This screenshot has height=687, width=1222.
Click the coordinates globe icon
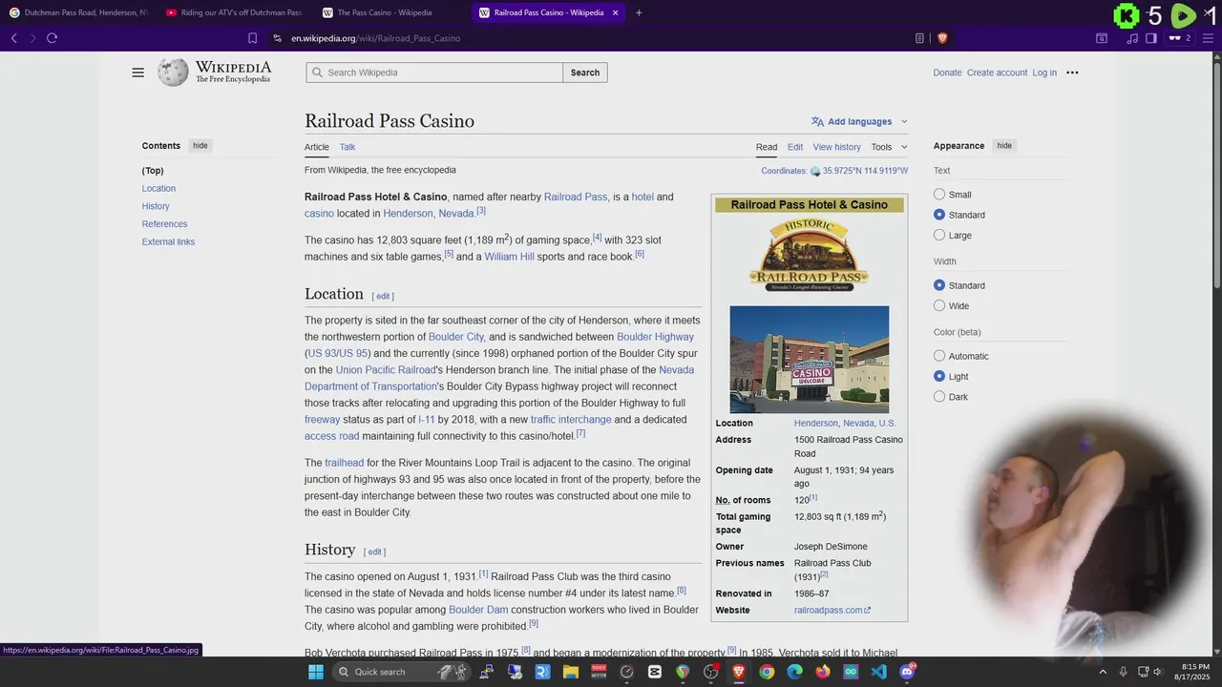(x=815, y=172)
